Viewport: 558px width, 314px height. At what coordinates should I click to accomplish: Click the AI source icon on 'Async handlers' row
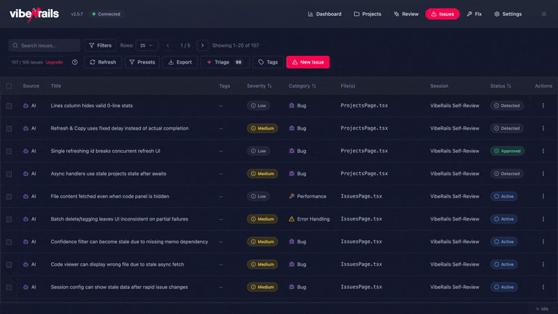[26, 174]
